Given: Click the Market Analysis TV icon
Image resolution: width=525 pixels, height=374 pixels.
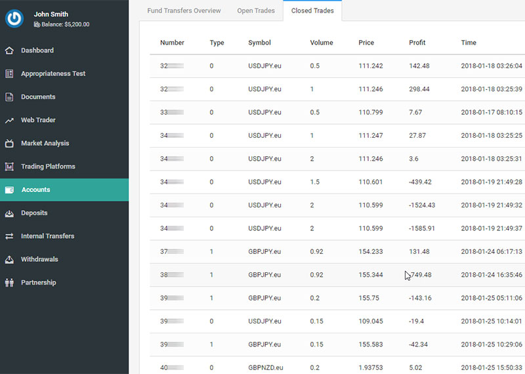Looking at the screenshot, I should coord(9,143).
